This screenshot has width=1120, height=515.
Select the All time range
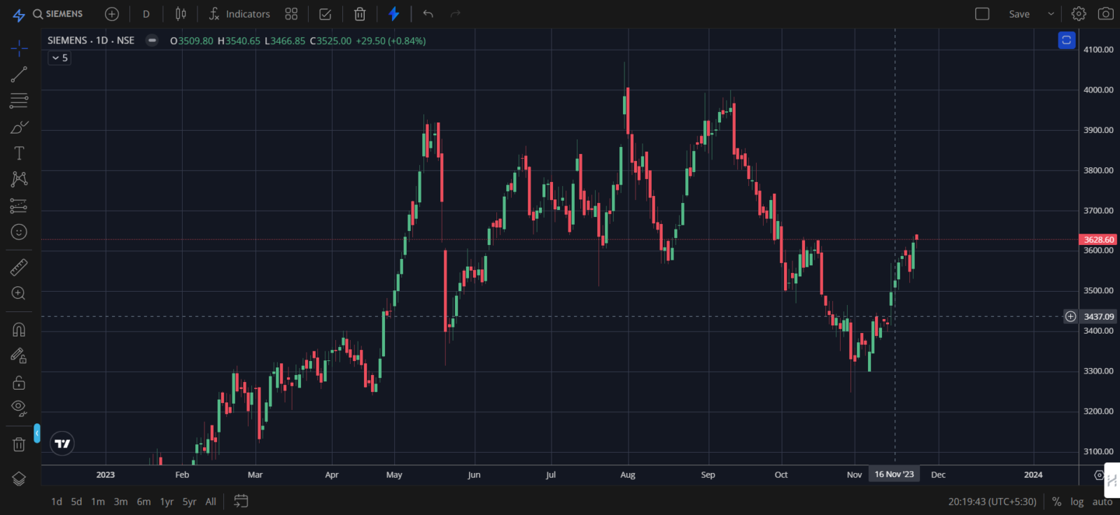pos(211,502)
